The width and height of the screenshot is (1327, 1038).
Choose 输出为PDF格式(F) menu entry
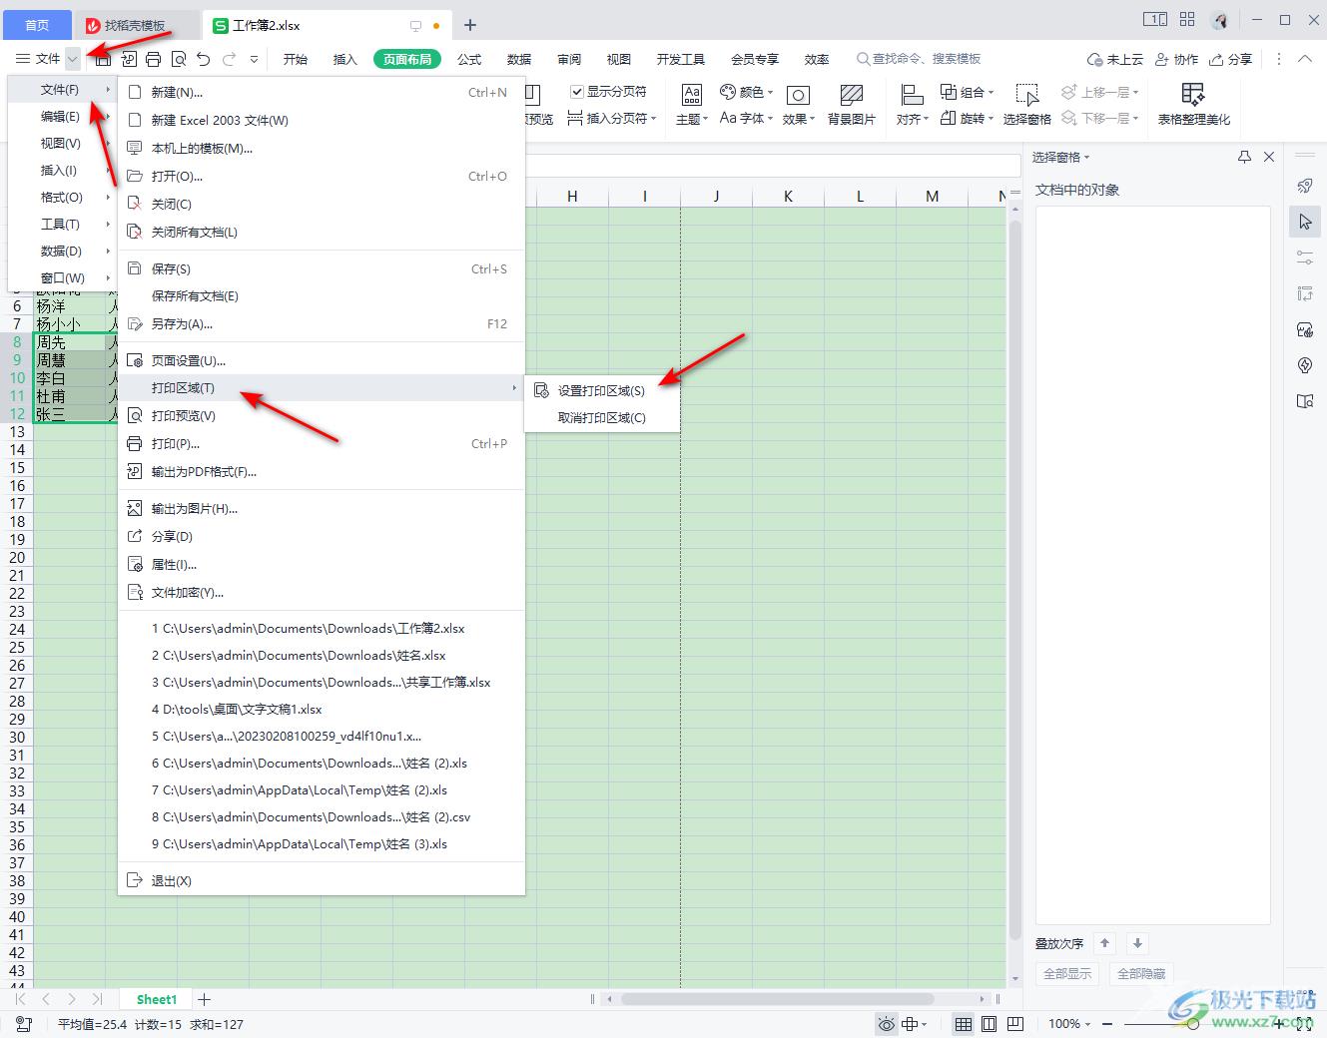(x=322, y=472)
